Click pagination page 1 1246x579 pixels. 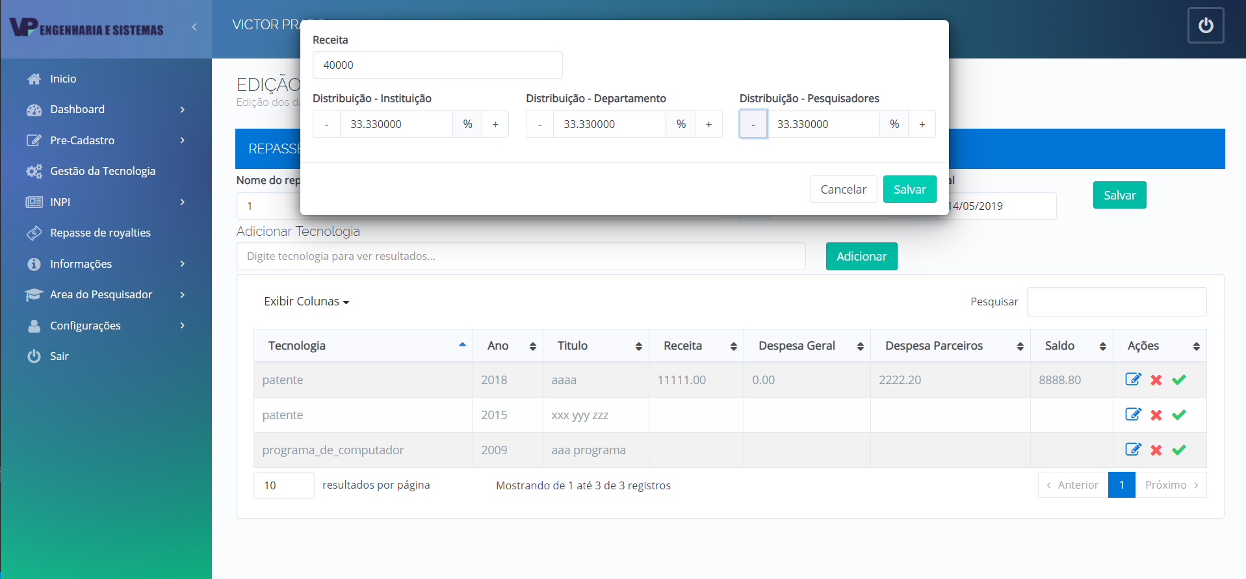(x=1122, y=485)
